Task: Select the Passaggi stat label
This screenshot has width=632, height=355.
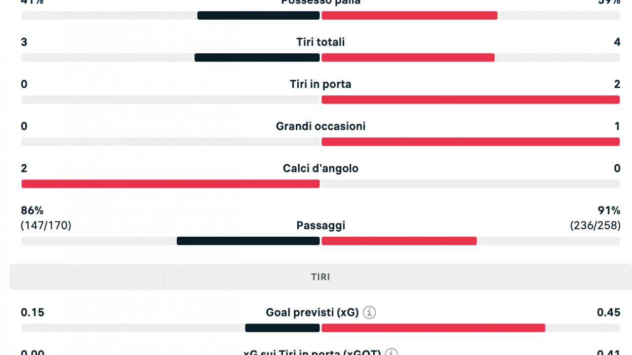Action: point(320,226)
